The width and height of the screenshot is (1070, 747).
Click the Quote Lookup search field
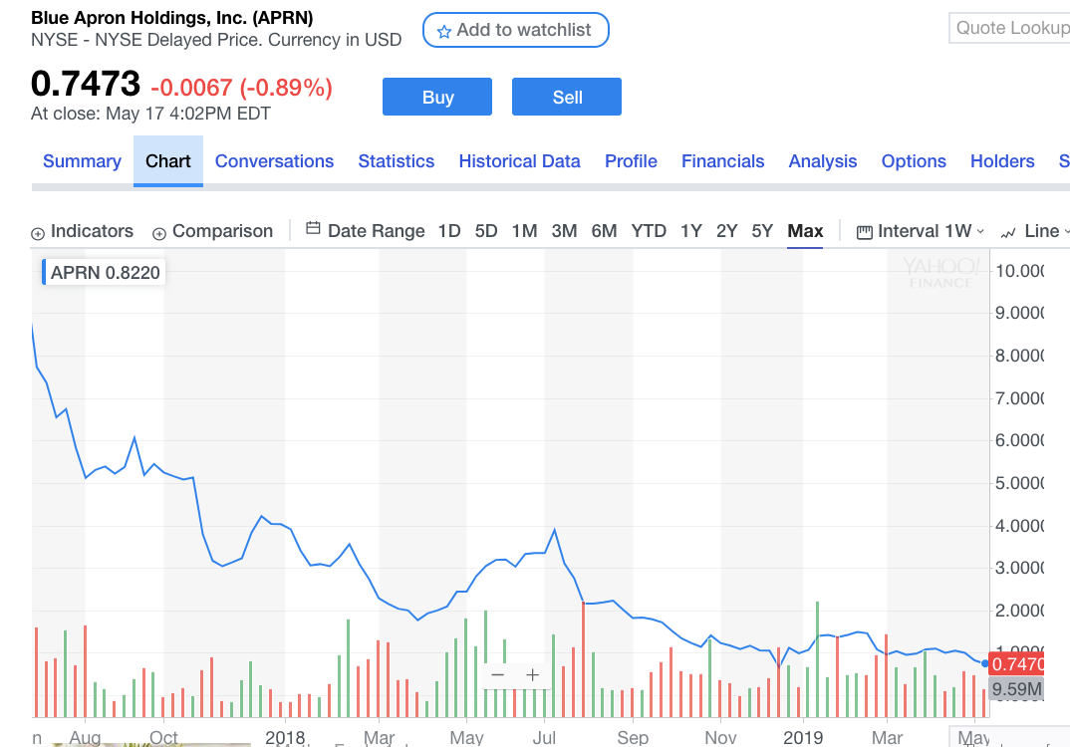coord(1010,28)
